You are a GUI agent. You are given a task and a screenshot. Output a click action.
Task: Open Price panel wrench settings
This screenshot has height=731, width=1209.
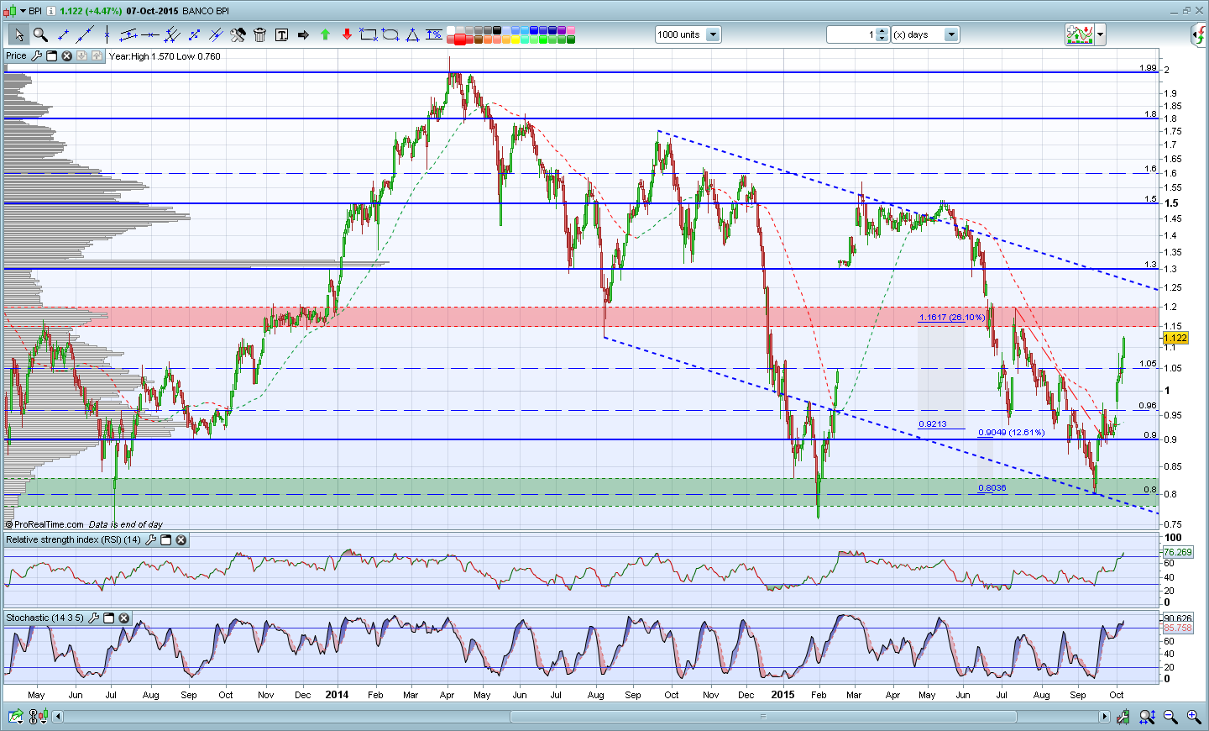pyautogui.click(x=36, y=55)
